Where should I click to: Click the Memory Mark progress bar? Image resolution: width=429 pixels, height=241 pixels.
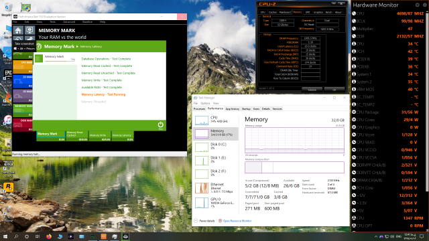pos(60,61)
